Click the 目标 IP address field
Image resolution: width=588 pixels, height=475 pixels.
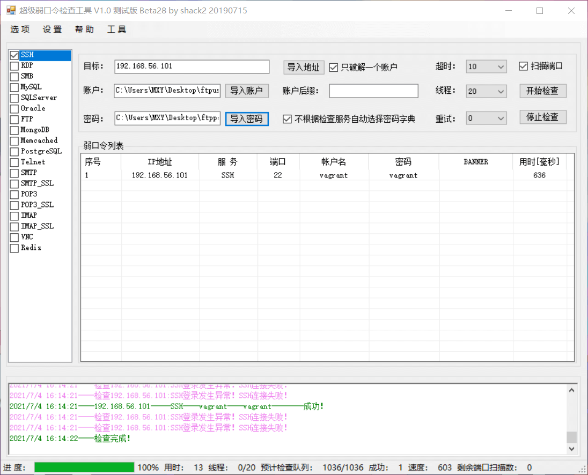point(192,66)
